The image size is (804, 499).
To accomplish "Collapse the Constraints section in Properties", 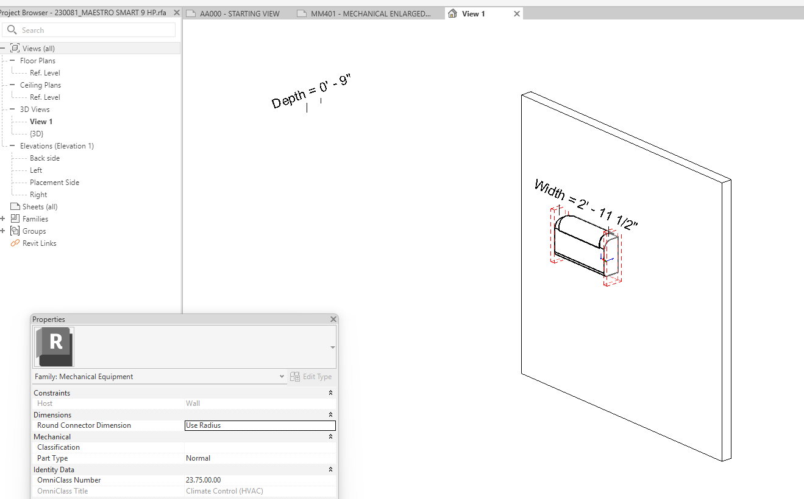I will [x=330, y=393].
